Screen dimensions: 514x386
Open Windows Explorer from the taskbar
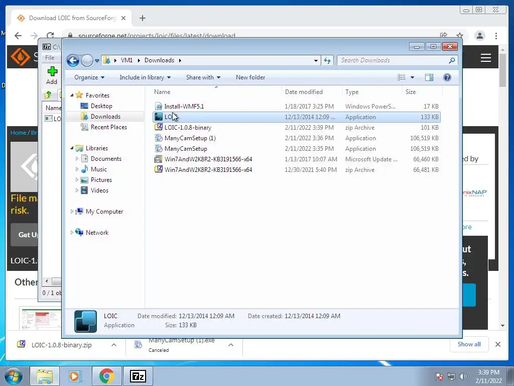click(x=45, y=376)
